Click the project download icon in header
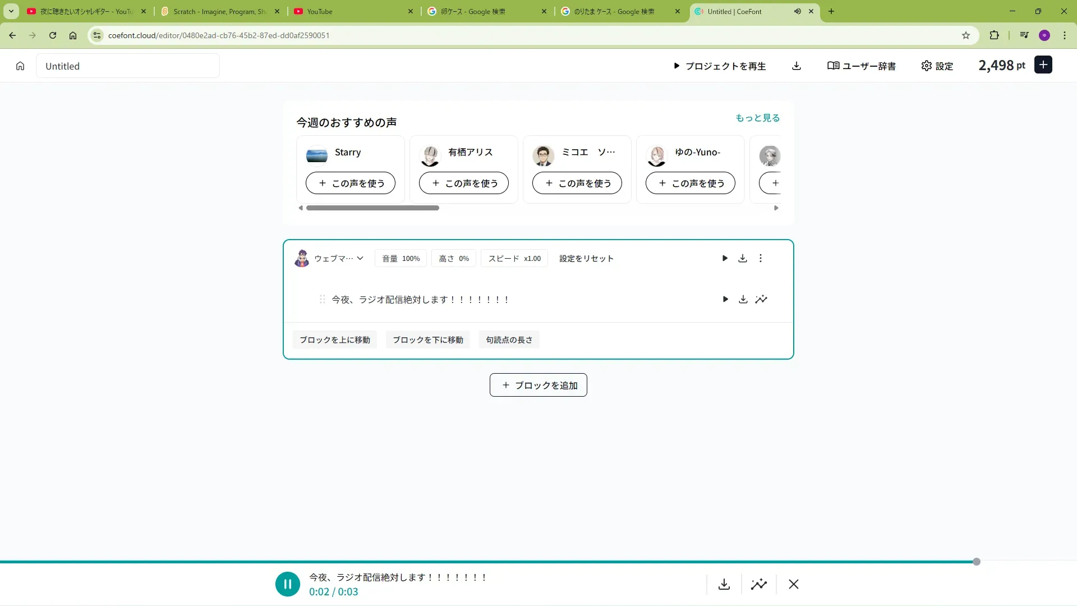 point(797,66)
